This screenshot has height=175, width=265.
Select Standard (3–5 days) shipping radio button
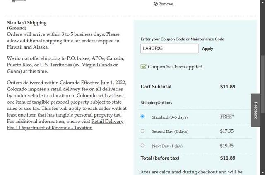coord(142,117)
